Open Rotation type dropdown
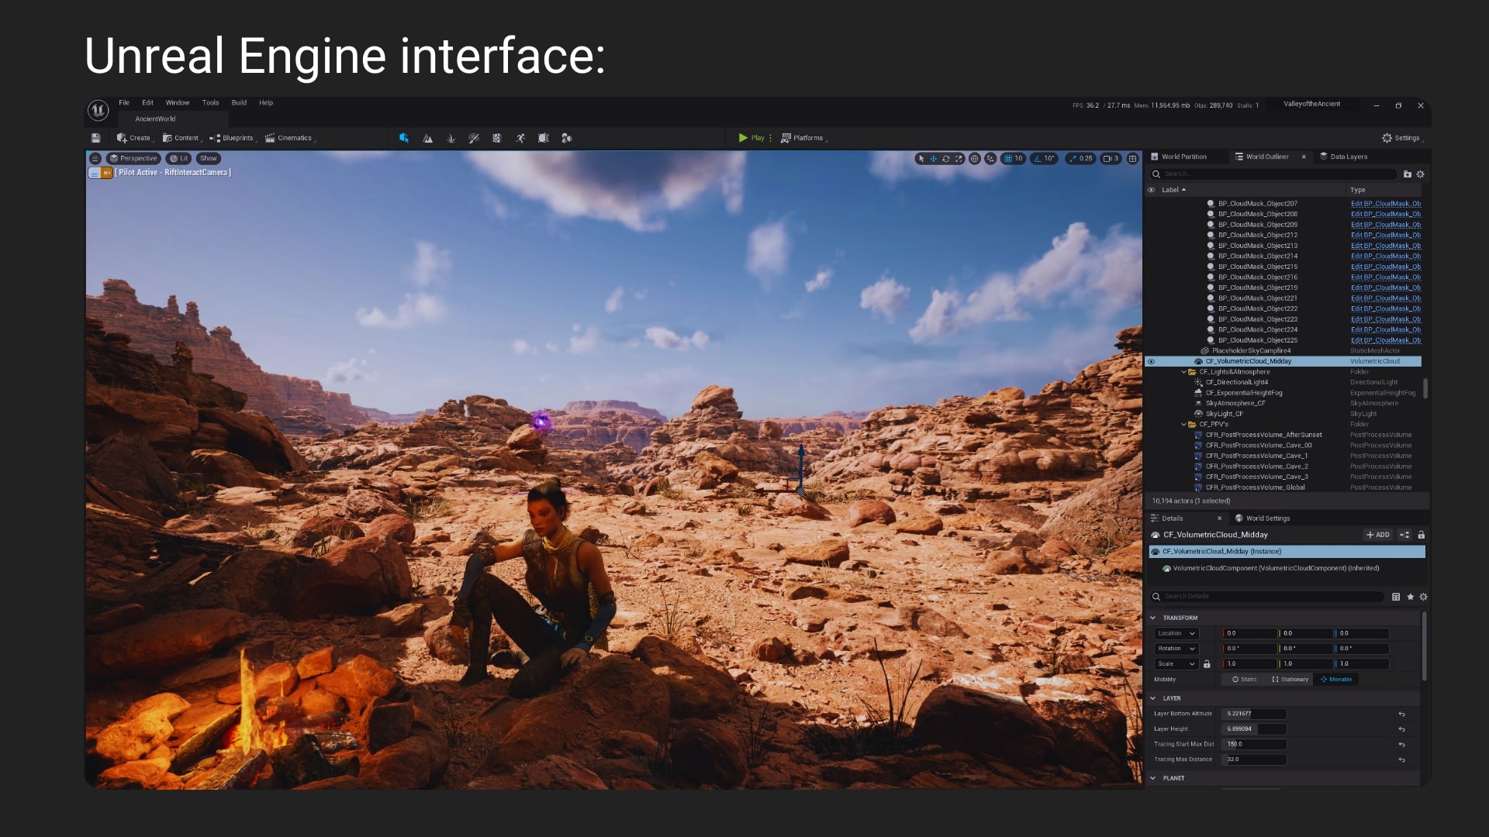The width and height of the screenshot is (1489, 837). (1176, 649)
